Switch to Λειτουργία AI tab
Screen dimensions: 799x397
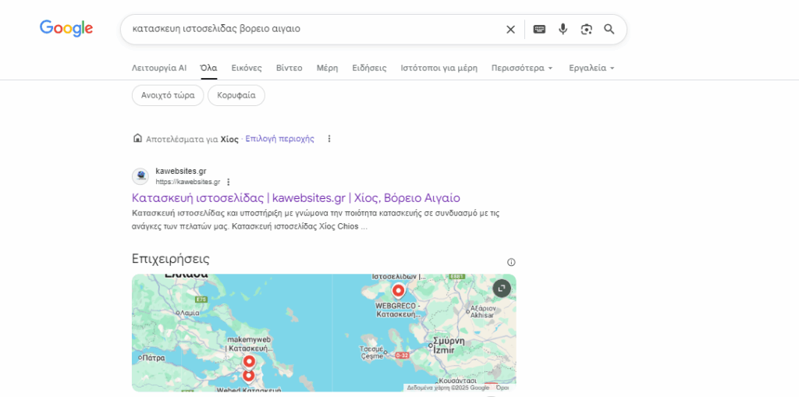(159, 68)
